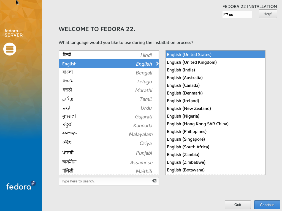Pick English (Singapore) locale
Image resolution: width=282 pixels, height=211 pixels.
coord(215,139)
